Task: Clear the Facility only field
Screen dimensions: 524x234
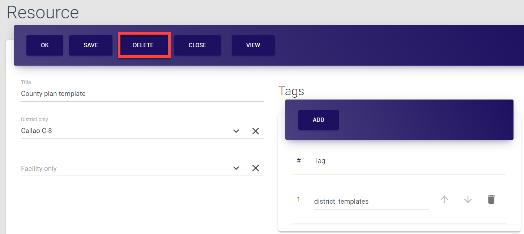Action: coord(256,168)
